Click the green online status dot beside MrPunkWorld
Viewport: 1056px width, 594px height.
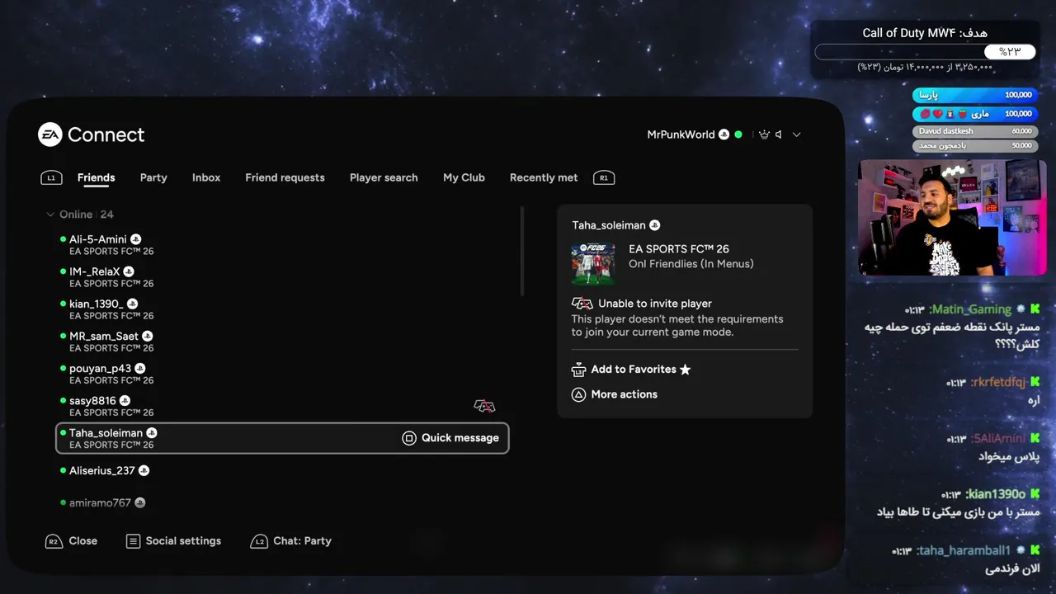click(738, 134)
